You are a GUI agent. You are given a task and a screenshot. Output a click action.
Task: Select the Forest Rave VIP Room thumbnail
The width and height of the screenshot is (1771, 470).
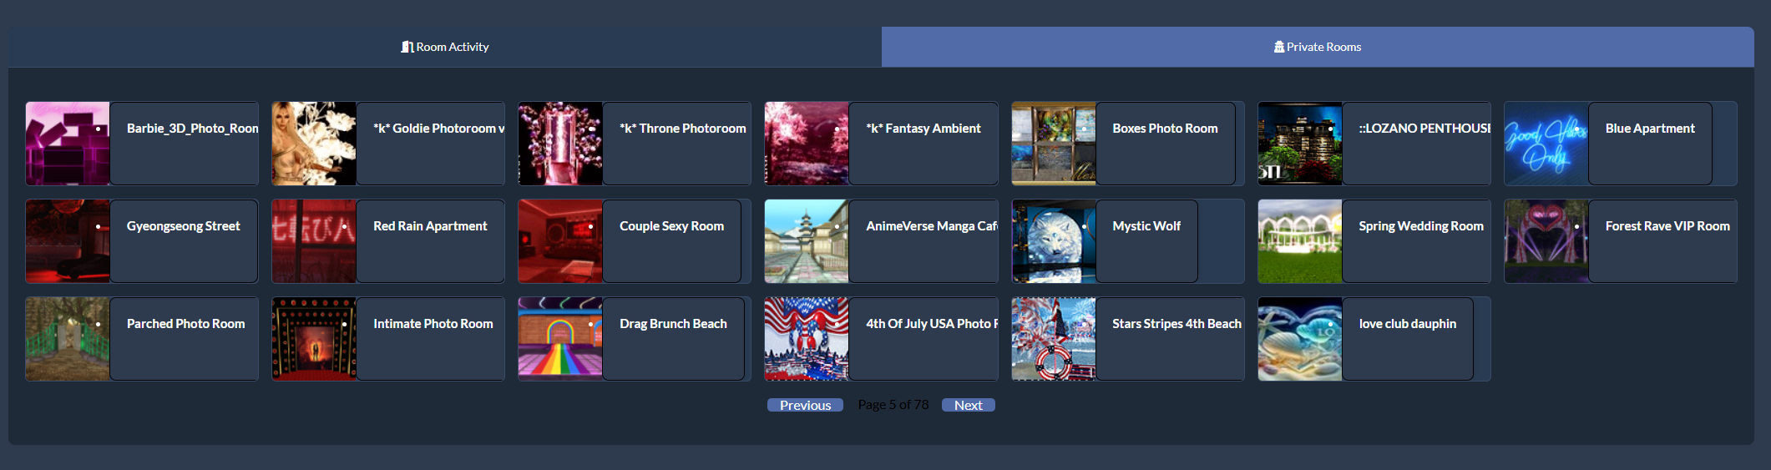[x=1546, y=241]
